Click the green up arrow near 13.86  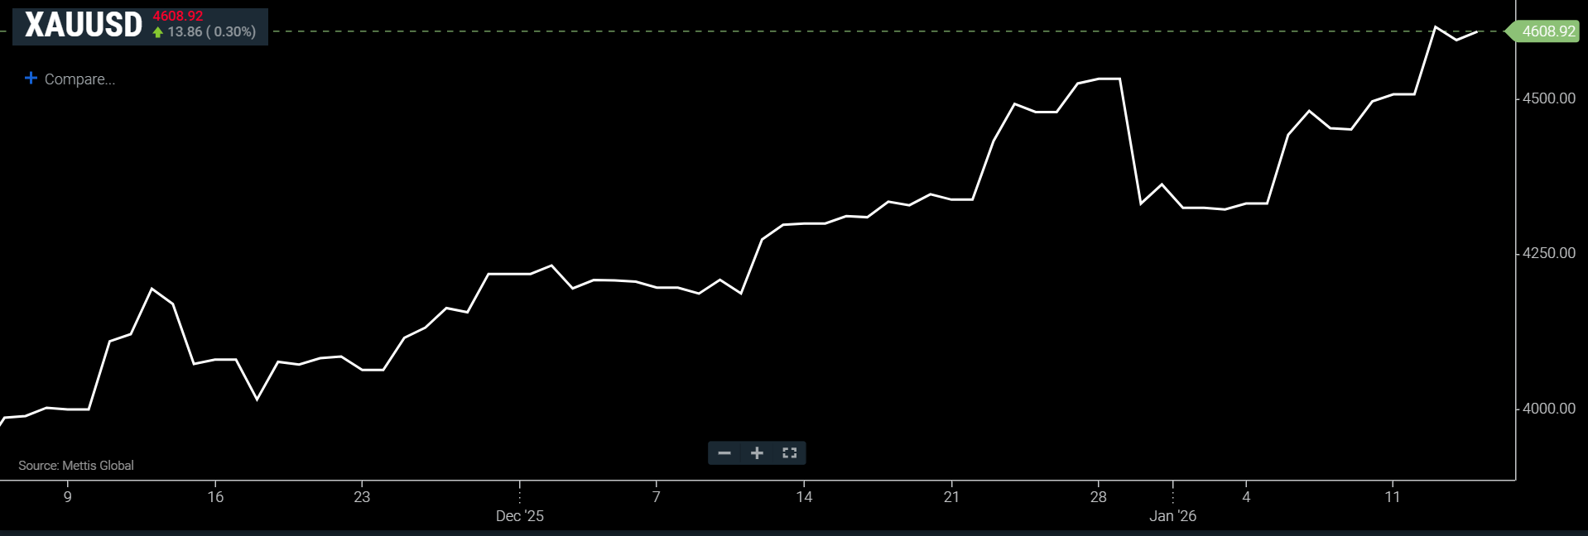click(x=158, y=32)
